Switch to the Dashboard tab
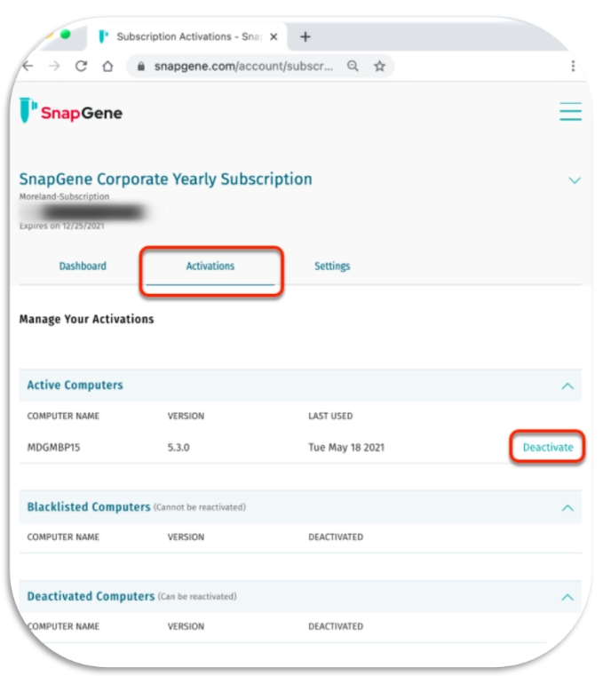The height and width of the screenshot is (676, 603). coord(83,266)
